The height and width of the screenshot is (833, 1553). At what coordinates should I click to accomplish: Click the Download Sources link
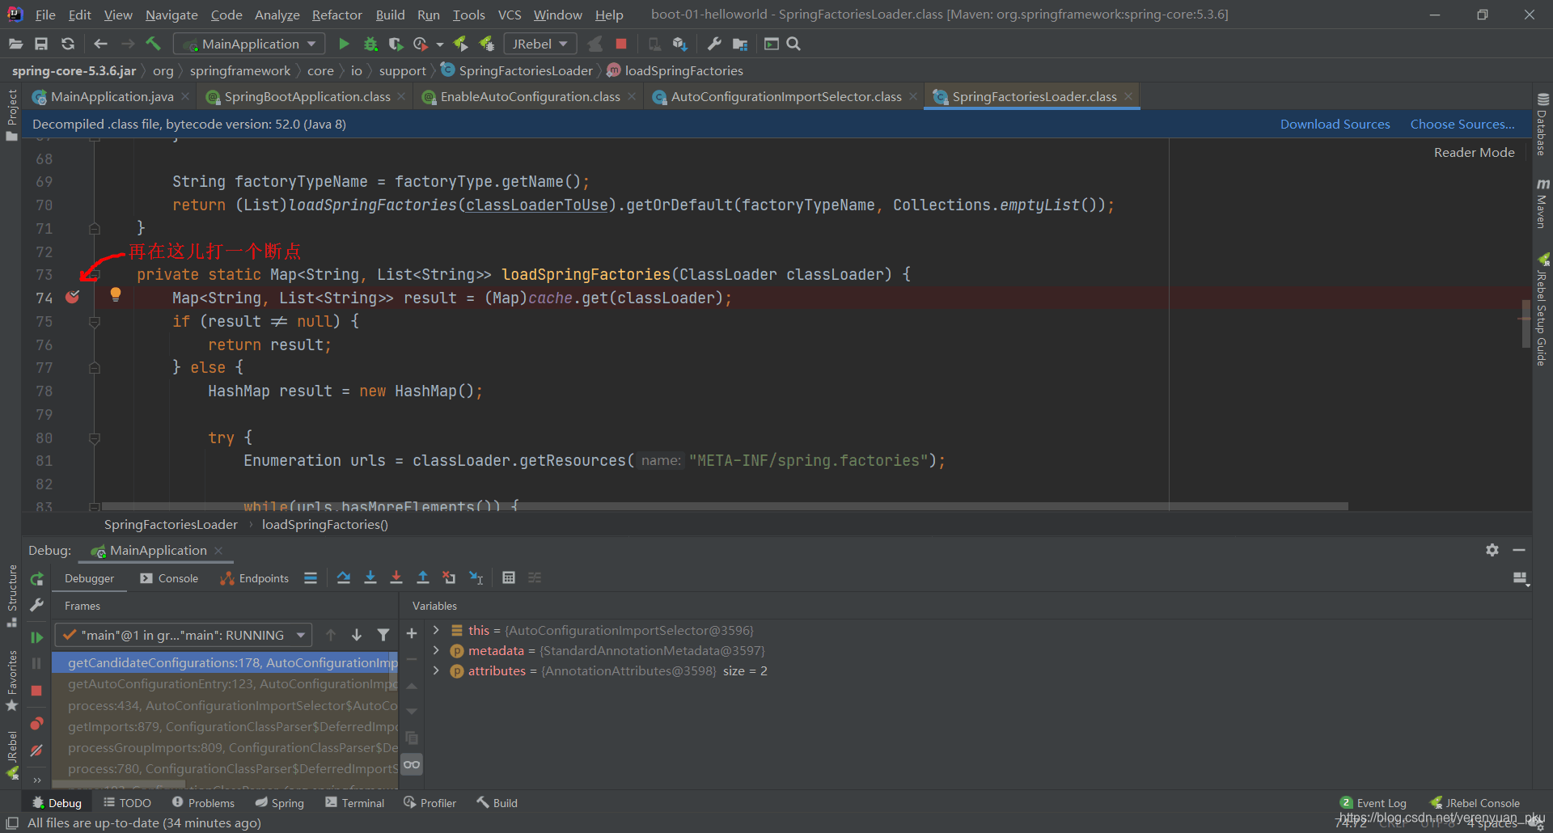1335,124
